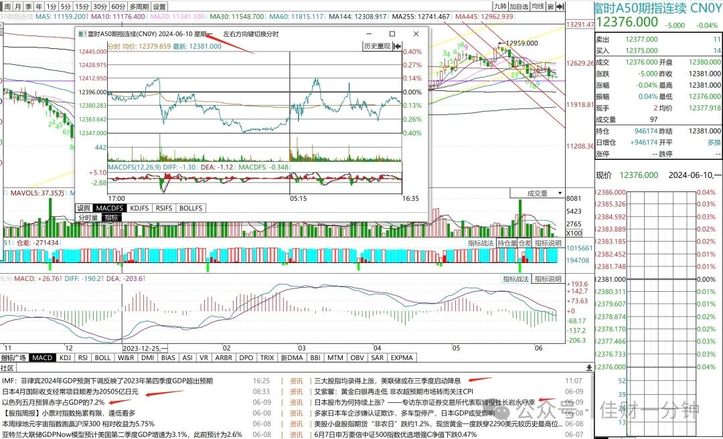
Task: Toggle the 持仓量 open interest display
Action: (507, 243)
